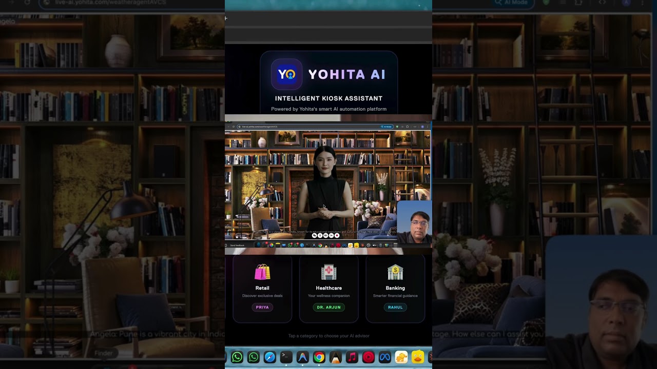Open Apple Music from the dock

pos(352,357)
